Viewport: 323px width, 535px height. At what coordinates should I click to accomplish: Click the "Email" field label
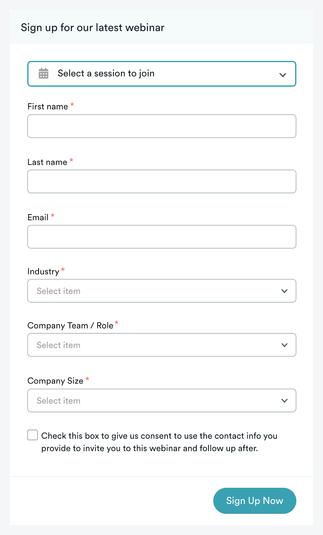(x=38, y=218)
